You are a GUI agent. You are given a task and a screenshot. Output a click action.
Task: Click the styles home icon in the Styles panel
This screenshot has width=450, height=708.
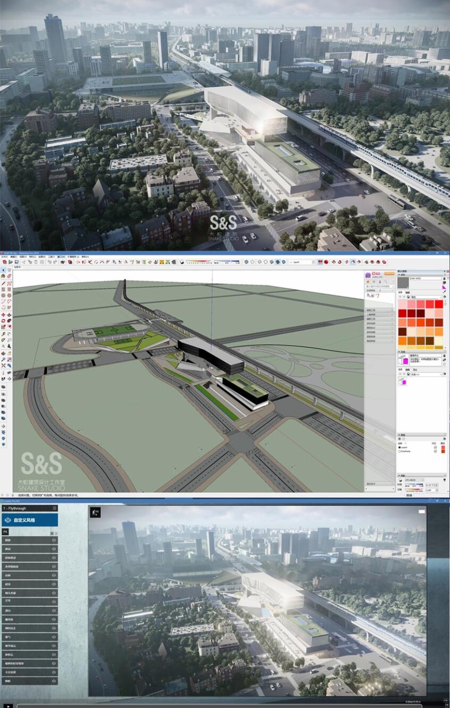(408, 374)
